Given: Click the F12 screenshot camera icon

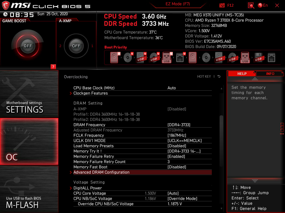Looking at the screenshot, I should [x=222, y=5].
